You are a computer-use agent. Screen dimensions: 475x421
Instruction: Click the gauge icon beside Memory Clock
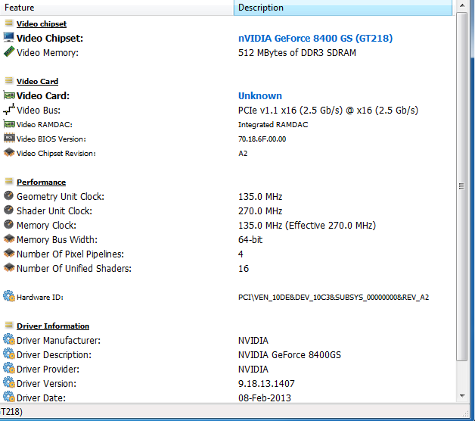9,224
